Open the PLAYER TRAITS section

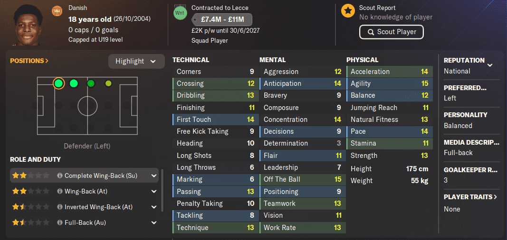coord(470,197)
